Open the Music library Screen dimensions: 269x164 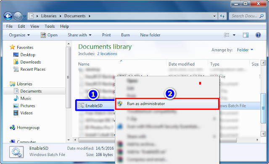26,98
